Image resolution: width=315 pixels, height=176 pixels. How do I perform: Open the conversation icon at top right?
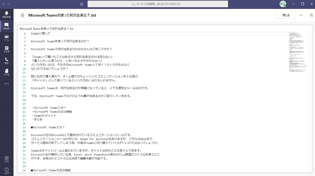click(311, 15)
